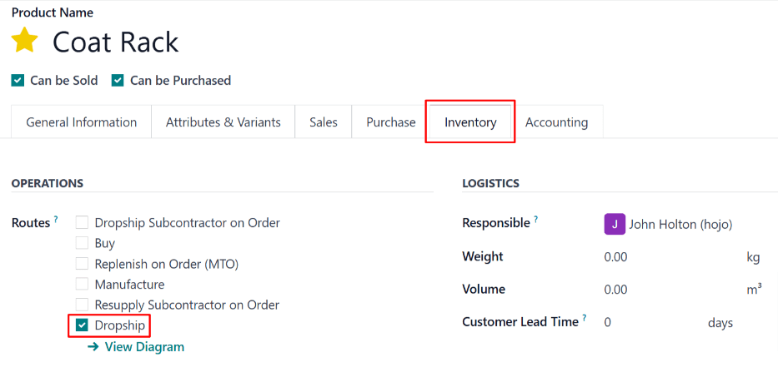
Task: Open the Purchase tab
Action: tap(390, 122)
